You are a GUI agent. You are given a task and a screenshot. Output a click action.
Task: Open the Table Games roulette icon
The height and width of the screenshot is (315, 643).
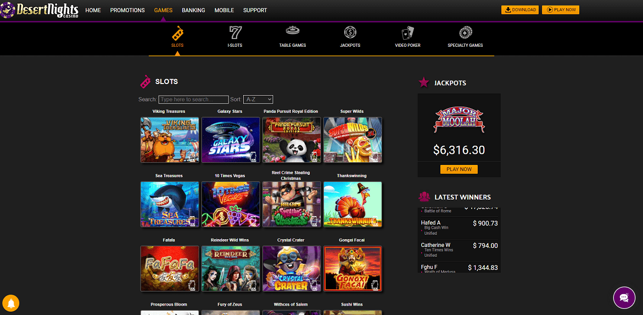tap(293, 31)
